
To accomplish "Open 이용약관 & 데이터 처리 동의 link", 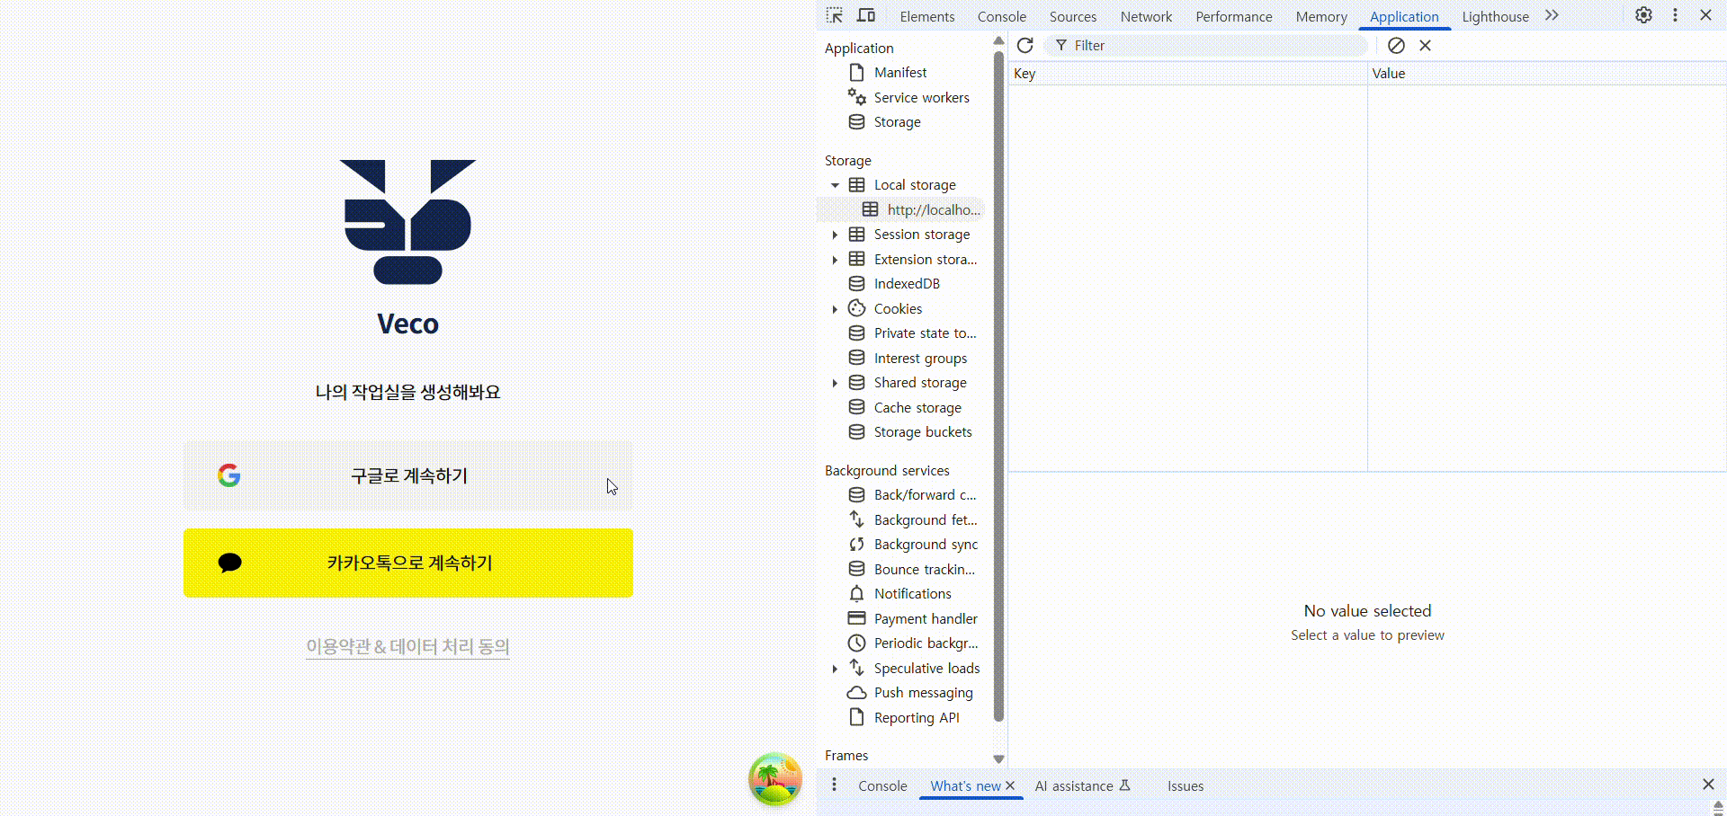I will tap(407, 646).
